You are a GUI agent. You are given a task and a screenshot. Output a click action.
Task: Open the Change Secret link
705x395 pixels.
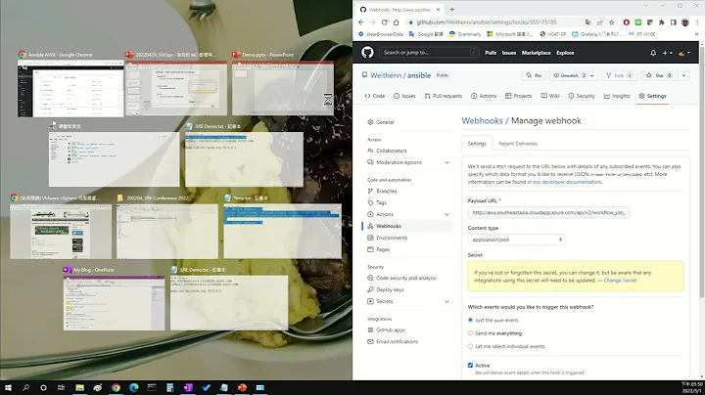620,280
